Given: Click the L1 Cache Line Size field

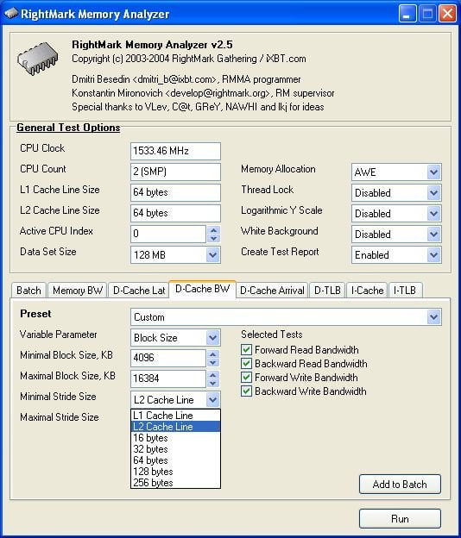Looking at the screenshot, I should coord(175,192).
